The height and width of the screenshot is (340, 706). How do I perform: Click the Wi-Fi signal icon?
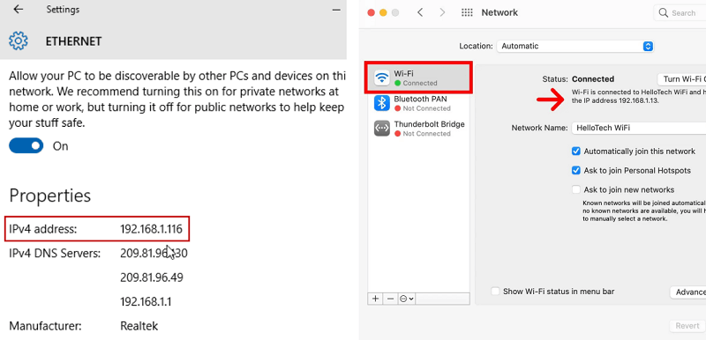[x=382, y=78]
